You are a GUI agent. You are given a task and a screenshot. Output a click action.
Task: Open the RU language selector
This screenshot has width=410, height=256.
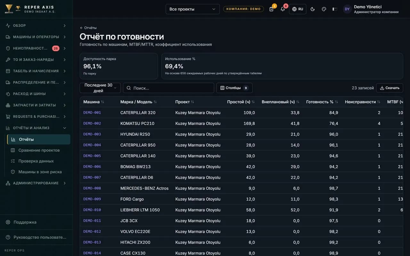(x=298, y=9)
